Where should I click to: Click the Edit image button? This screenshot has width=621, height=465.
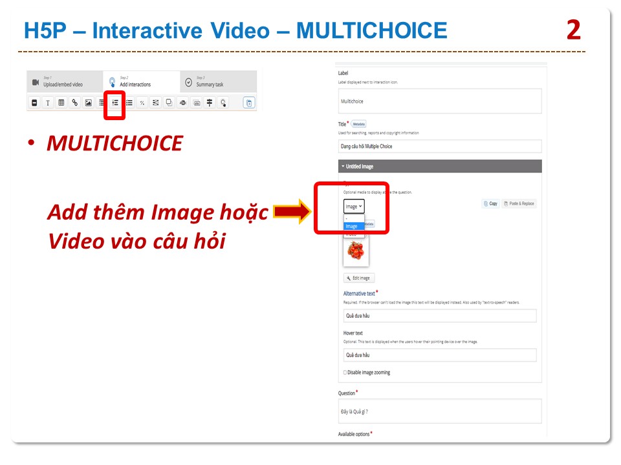pyautogui.click(x=359, y=278)
